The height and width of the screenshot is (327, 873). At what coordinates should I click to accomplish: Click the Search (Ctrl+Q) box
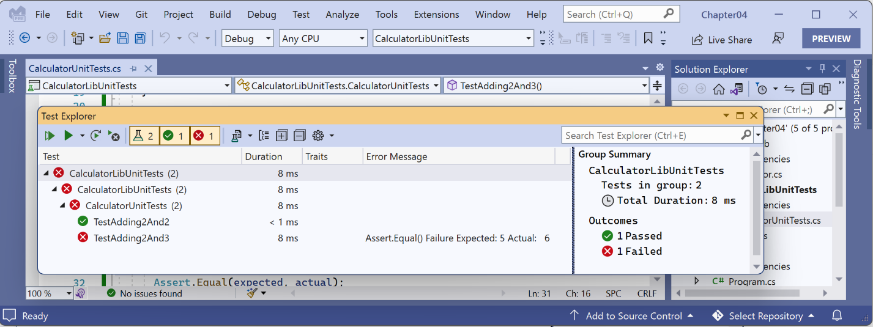tap(621, 14)
